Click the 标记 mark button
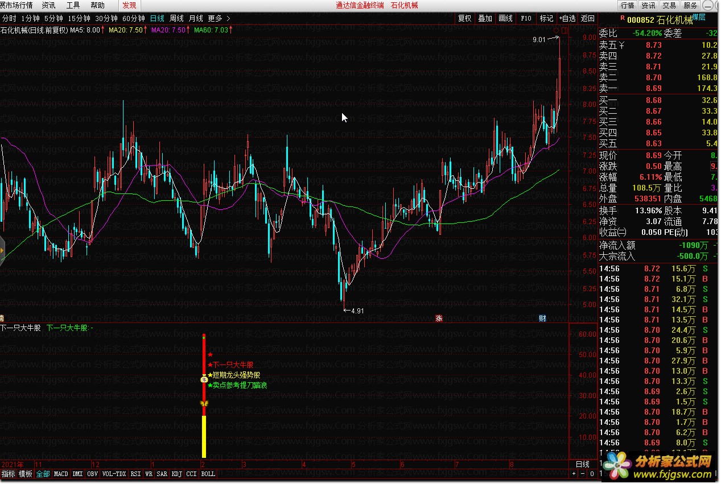721x484 pixels. 546,18
